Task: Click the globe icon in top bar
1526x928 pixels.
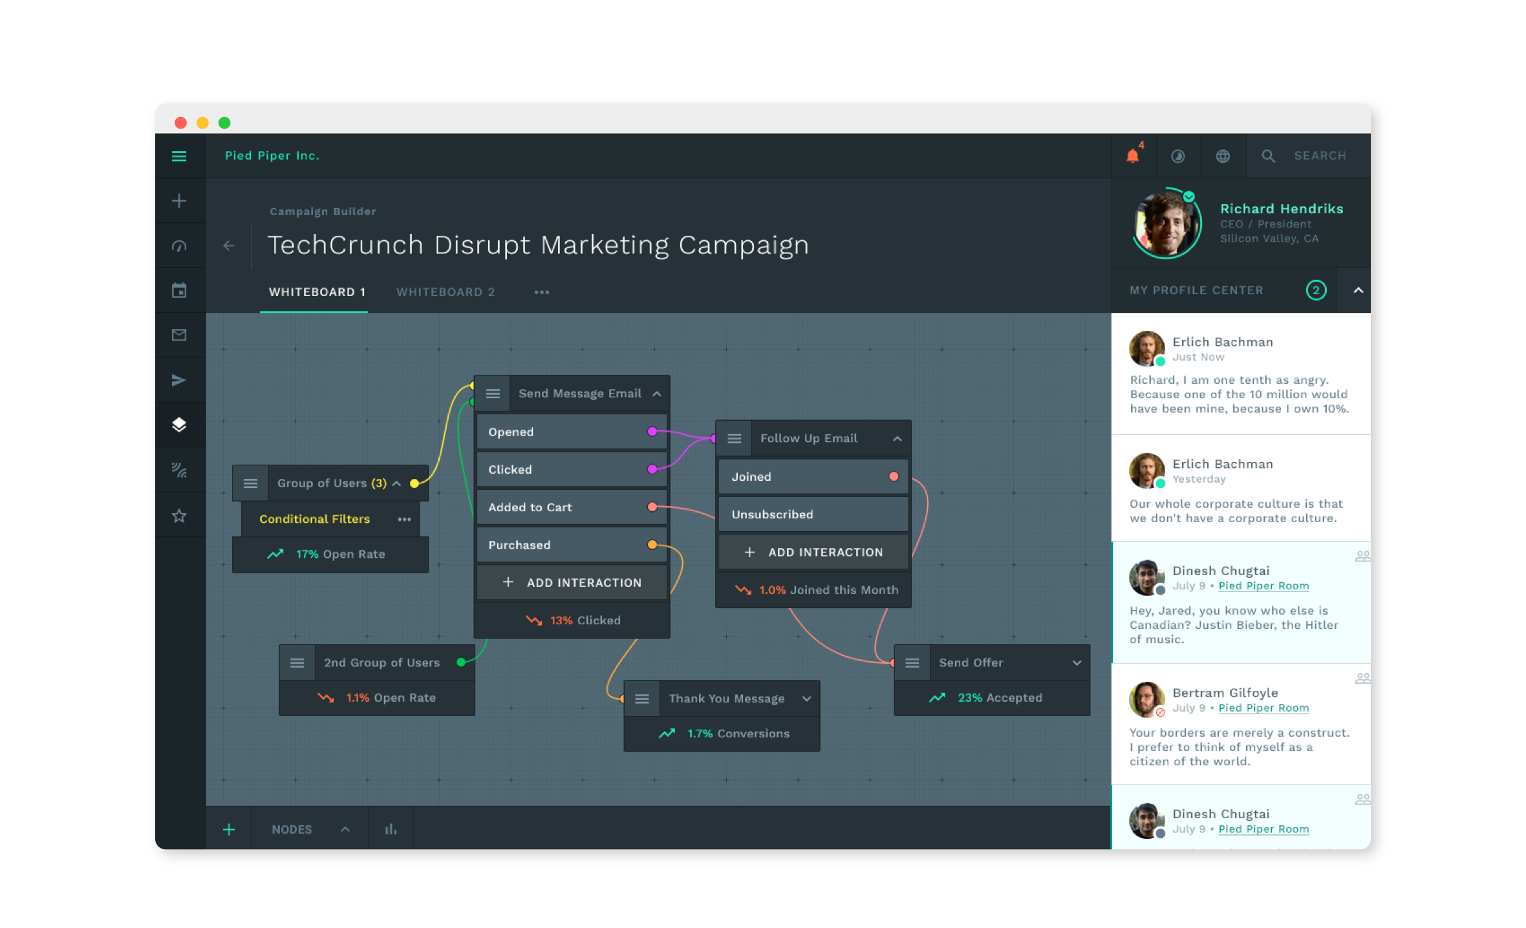Action: [x=1222, y=156]
